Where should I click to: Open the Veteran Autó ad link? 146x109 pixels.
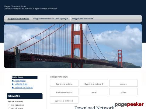(21, 84)
